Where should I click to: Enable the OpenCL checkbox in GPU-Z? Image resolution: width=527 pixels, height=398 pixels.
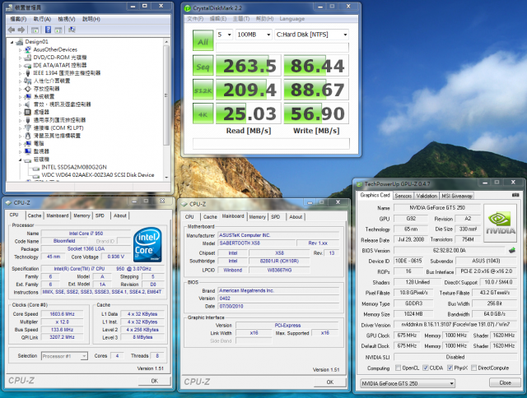(x=398, y=368)
